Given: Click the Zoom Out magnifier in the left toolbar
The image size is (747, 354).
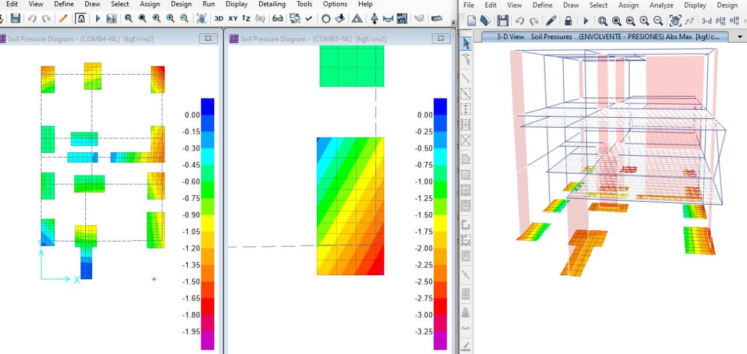Looking at the screenshot, I should click(x=184, y=19).
